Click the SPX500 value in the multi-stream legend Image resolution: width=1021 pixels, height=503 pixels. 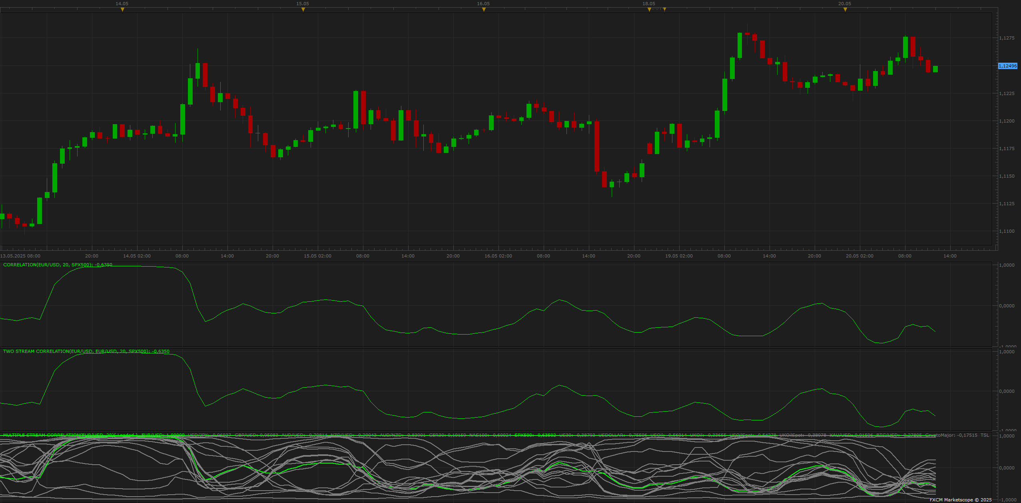[x=535, y=435]
